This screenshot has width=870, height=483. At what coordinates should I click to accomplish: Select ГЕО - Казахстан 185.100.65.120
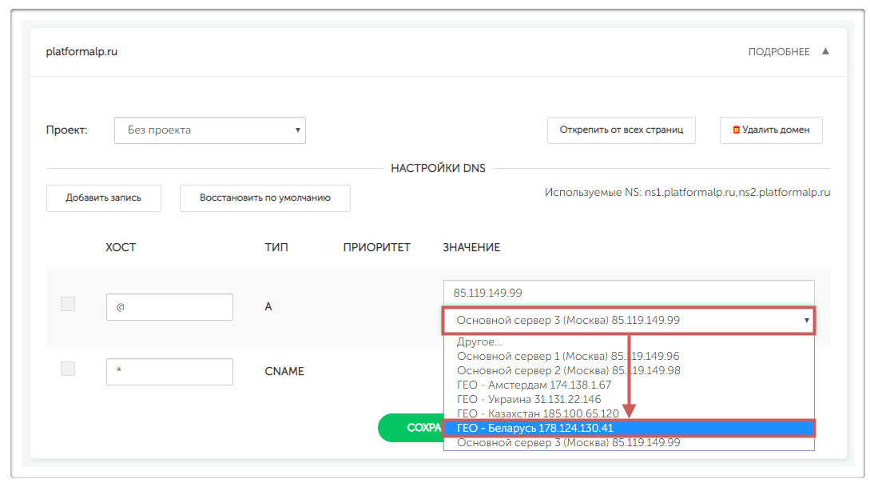point(537,413)
